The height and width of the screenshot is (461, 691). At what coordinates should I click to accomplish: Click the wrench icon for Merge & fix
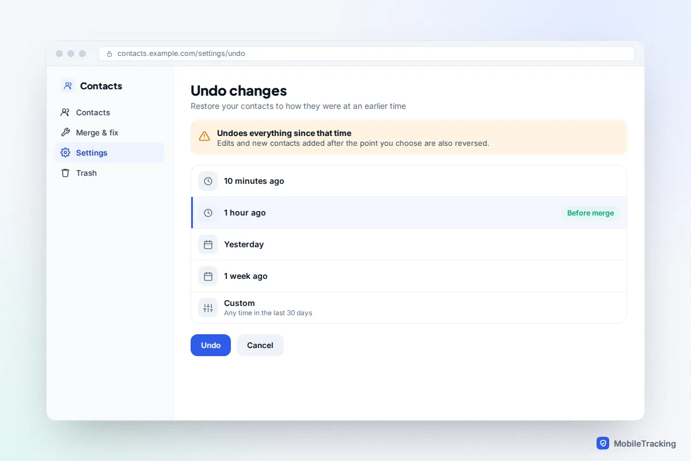65,133
